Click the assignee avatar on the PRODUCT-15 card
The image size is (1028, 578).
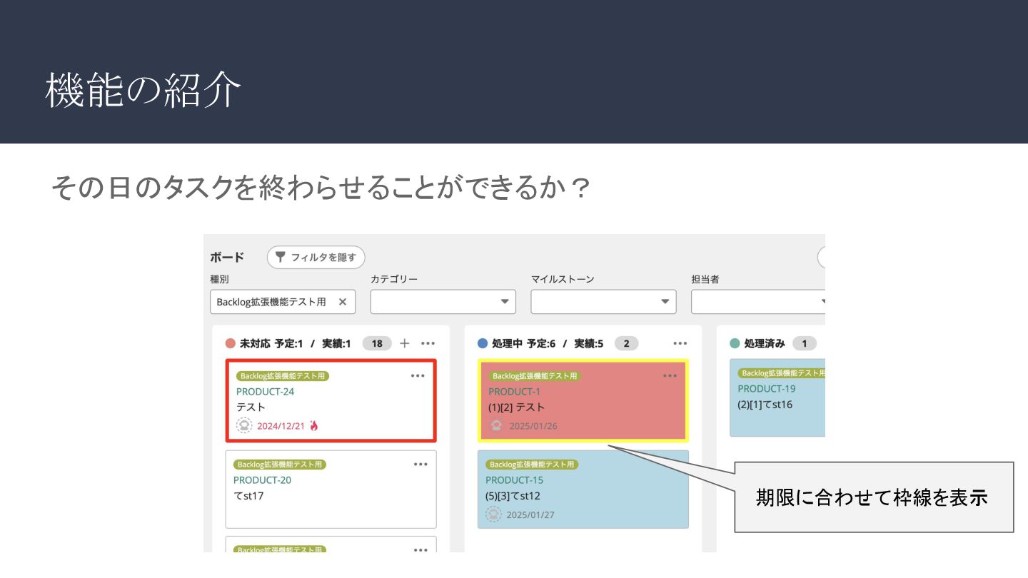point(493,514)
